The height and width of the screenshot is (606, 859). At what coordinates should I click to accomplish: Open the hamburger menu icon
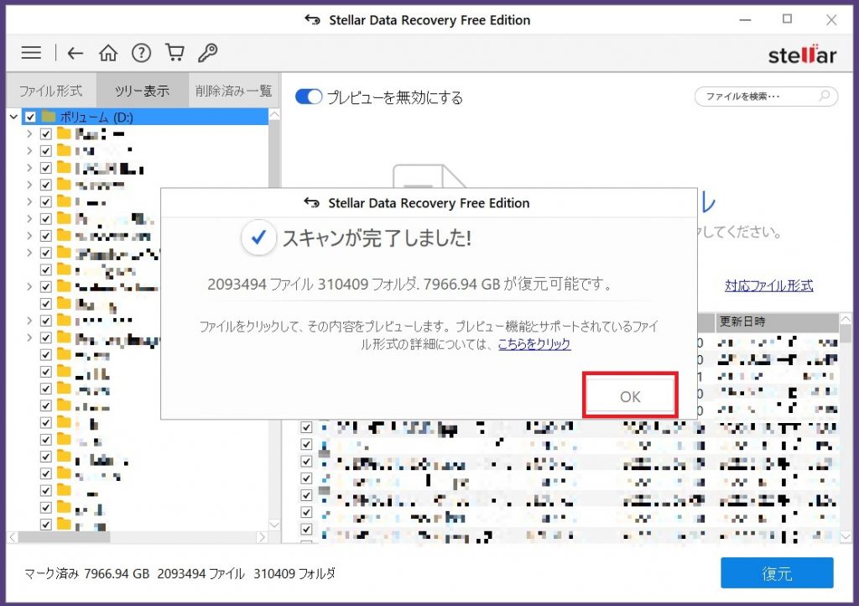coord(31,53)
